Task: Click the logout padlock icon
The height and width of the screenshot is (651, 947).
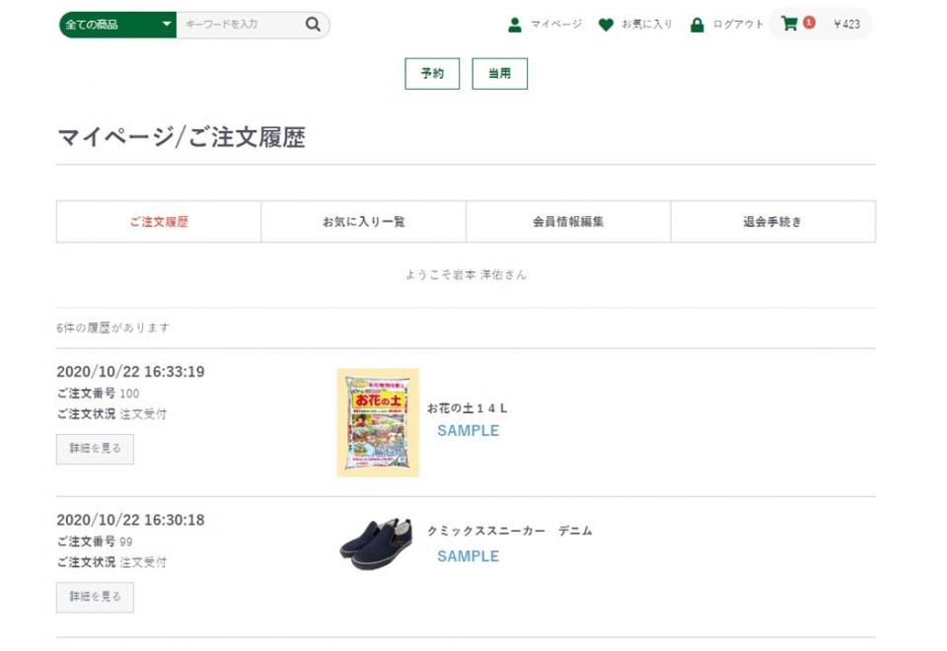Action: (697, 25)
